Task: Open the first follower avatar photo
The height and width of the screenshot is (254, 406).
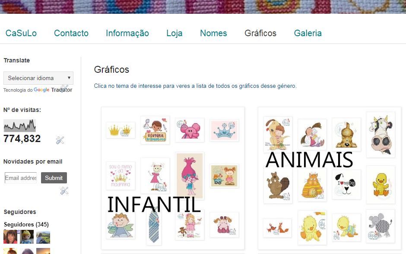Action: [10, 237]
